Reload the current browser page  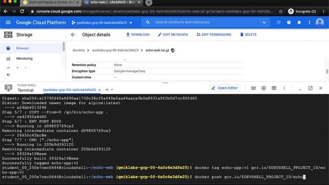[x=22, y=11]
